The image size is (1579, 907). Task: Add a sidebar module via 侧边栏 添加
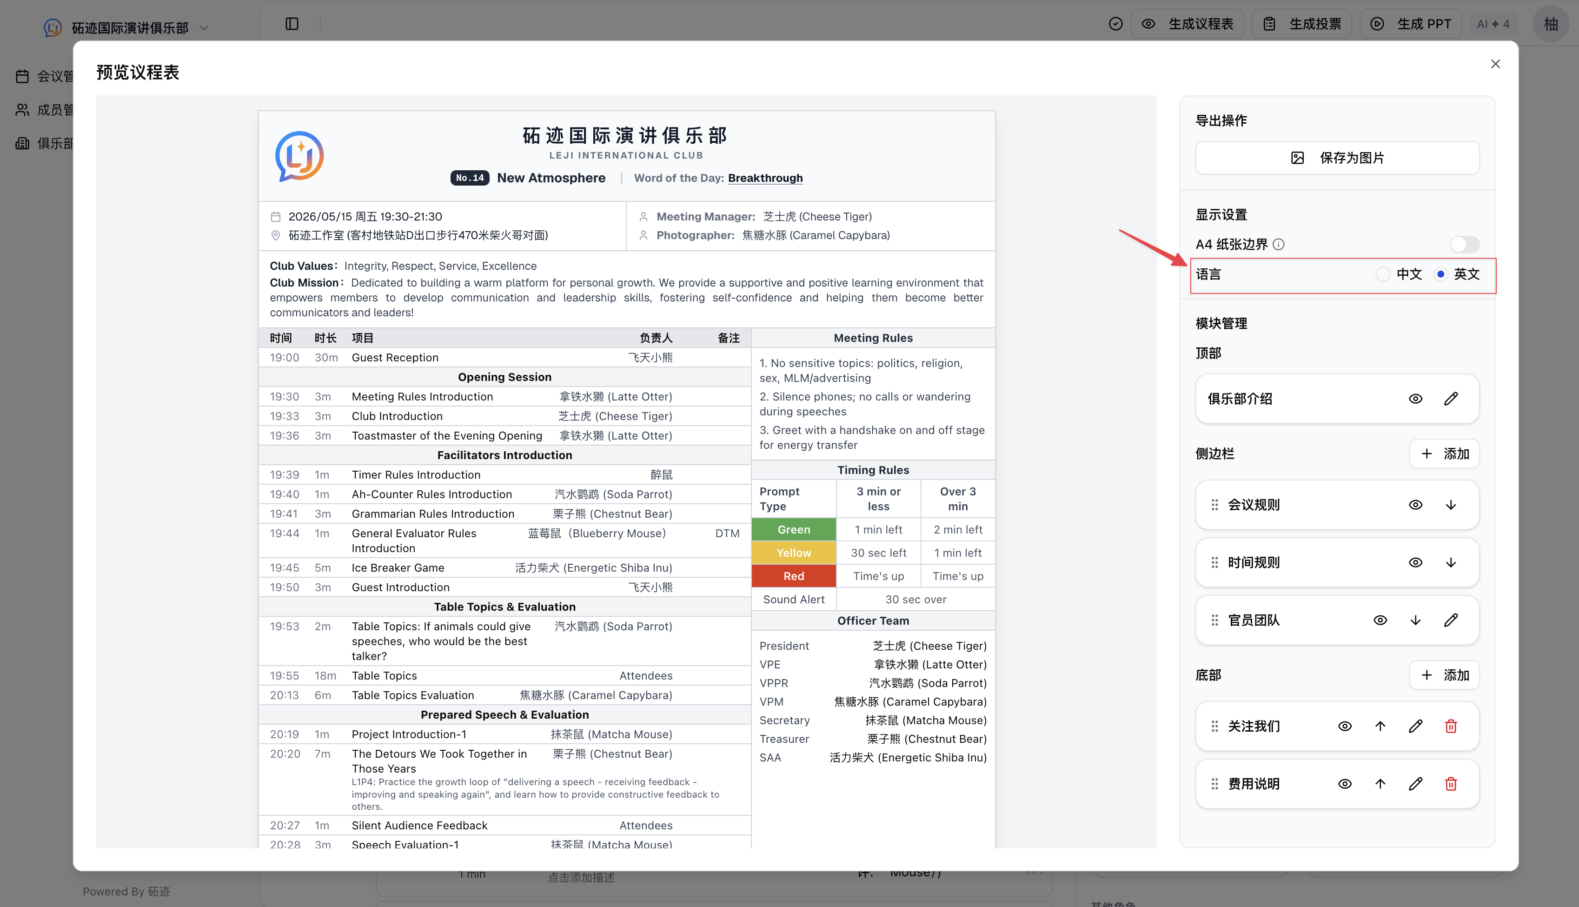click(1445, 453)
